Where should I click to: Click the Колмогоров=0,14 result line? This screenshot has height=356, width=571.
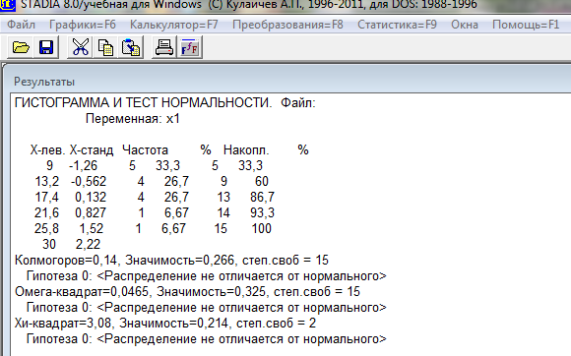[171, 261]
